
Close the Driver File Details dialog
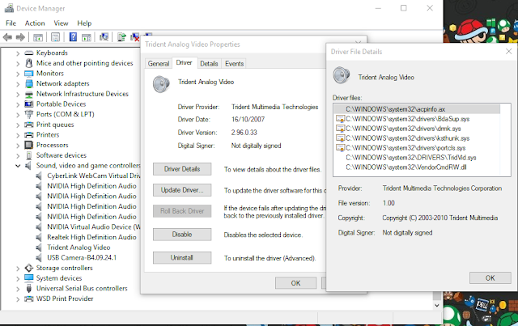point(509,52)
